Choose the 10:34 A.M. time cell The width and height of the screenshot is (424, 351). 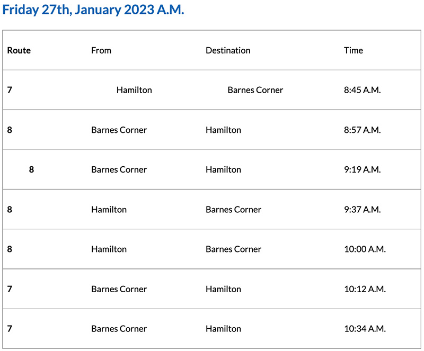[x=365, y=329]
